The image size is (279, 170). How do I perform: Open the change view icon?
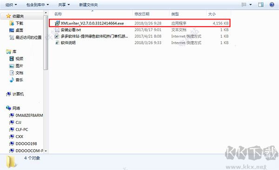pyautogui.click(x=244, y=5)
